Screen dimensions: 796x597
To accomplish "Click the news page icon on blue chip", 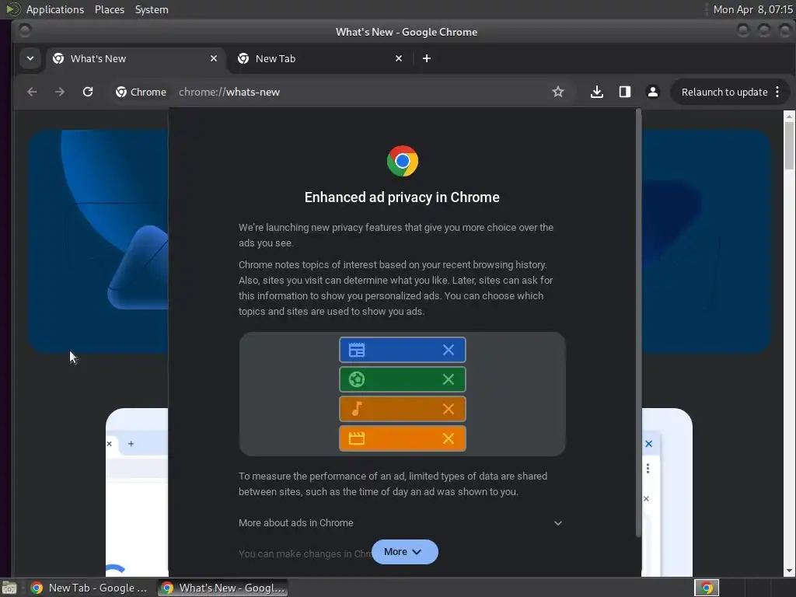I will pyautogui.click(x=356, y=350).
